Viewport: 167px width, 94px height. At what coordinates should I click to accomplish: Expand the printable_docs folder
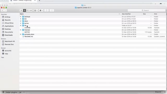[21, 34]
